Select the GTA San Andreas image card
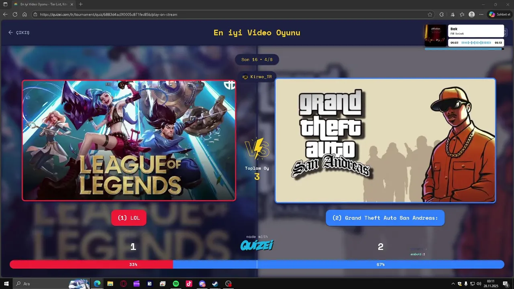The image size is (514, 289). 385,140
